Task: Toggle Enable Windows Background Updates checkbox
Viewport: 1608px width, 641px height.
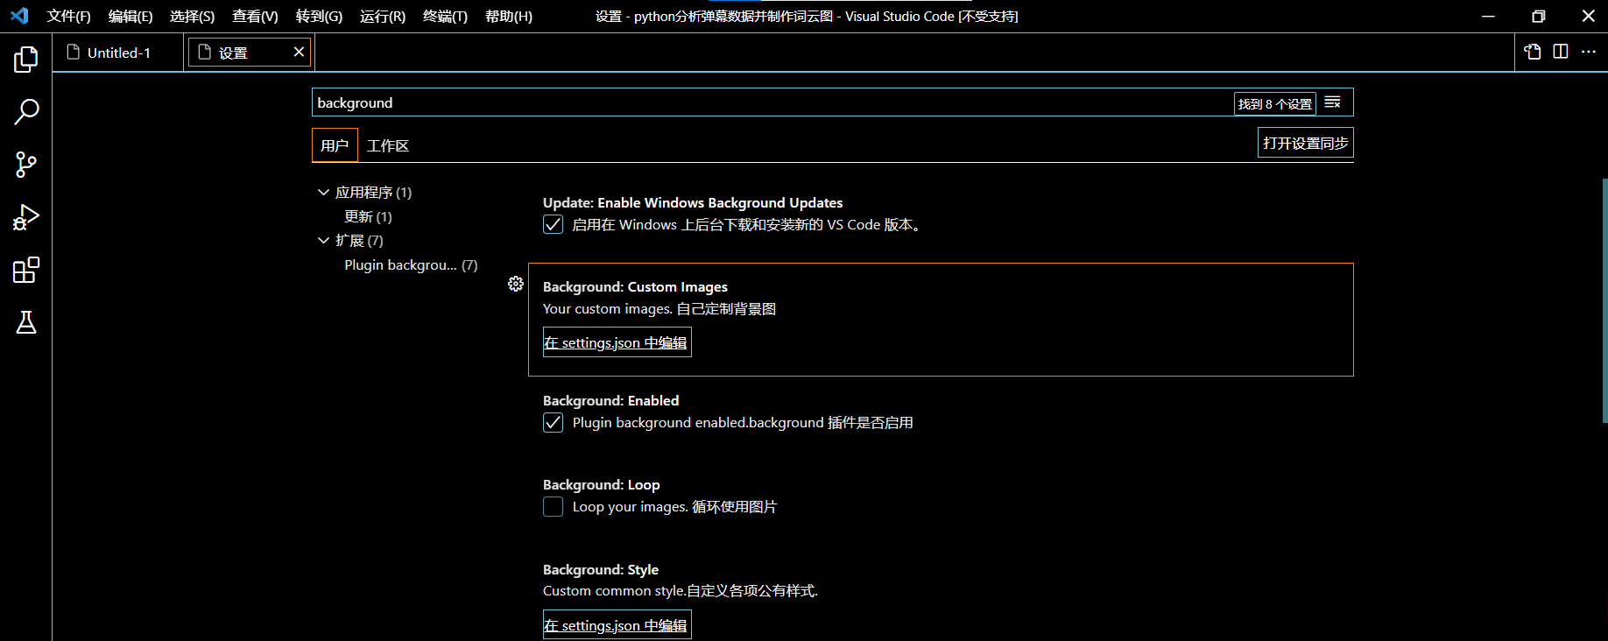Action: coord(553,224)
